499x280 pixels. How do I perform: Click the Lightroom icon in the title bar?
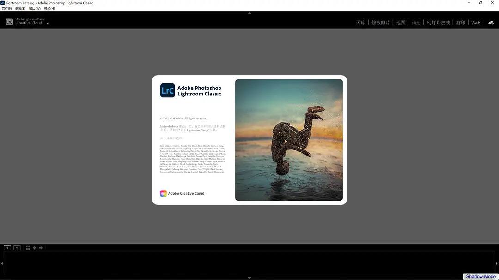(x=3, y=3)
